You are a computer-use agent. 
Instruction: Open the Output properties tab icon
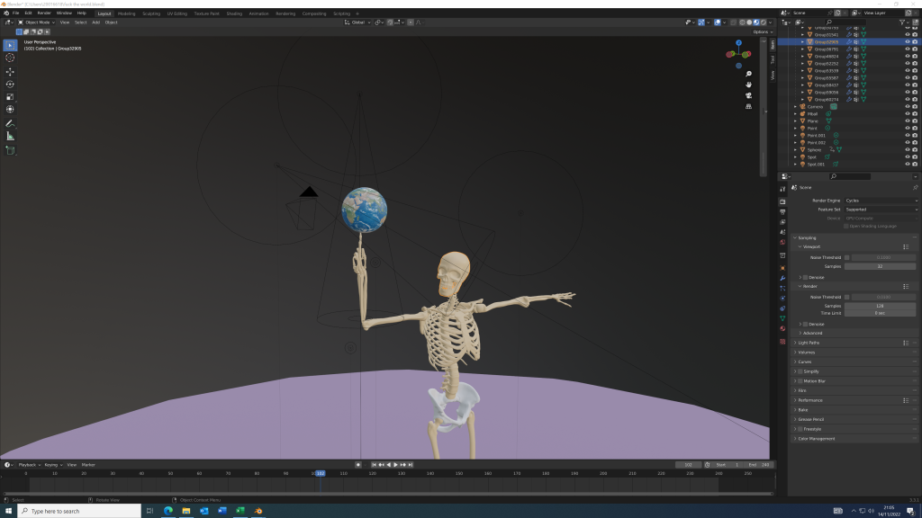[x=782, y=211]
